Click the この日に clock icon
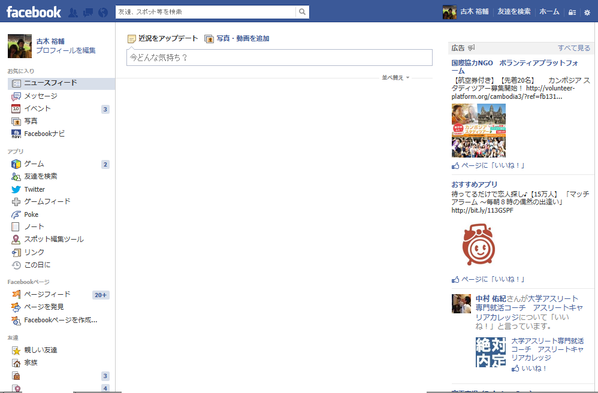This screenshot has height=393, width=598. click(x=16, y=265)
